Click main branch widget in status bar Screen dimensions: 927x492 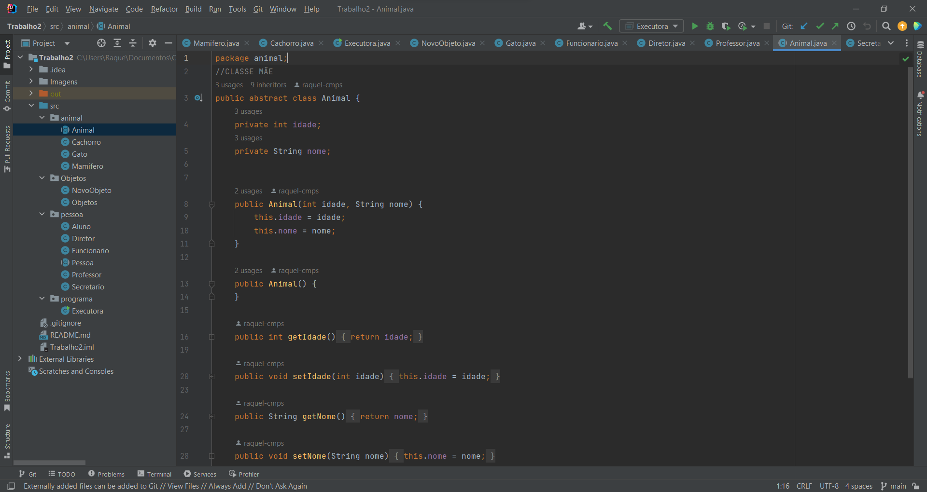pyautogui.click(x=893, y=486)
